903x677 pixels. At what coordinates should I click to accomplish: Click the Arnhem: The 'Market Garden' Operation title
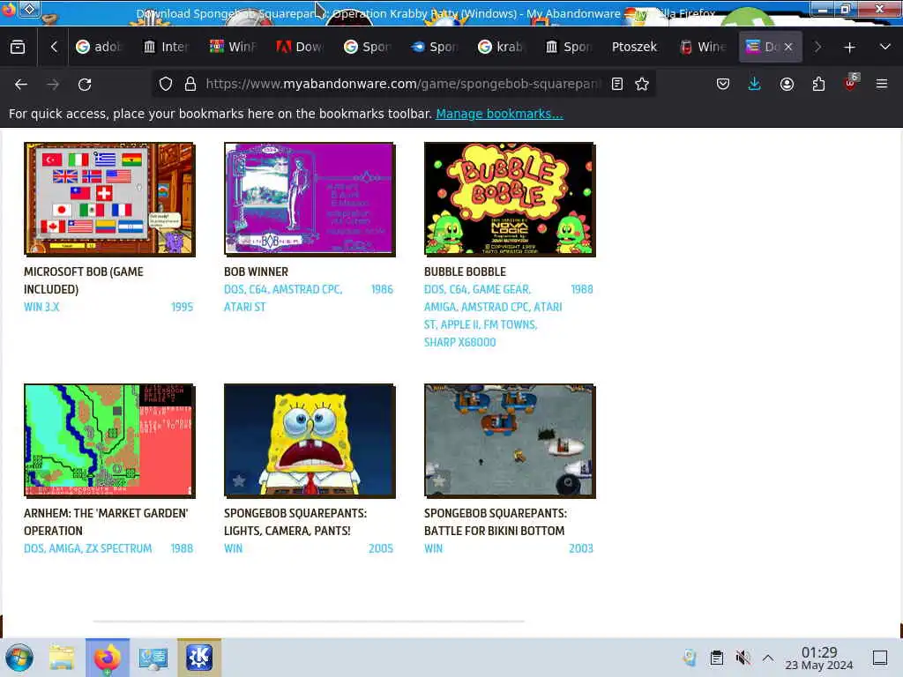click(106, 522)
